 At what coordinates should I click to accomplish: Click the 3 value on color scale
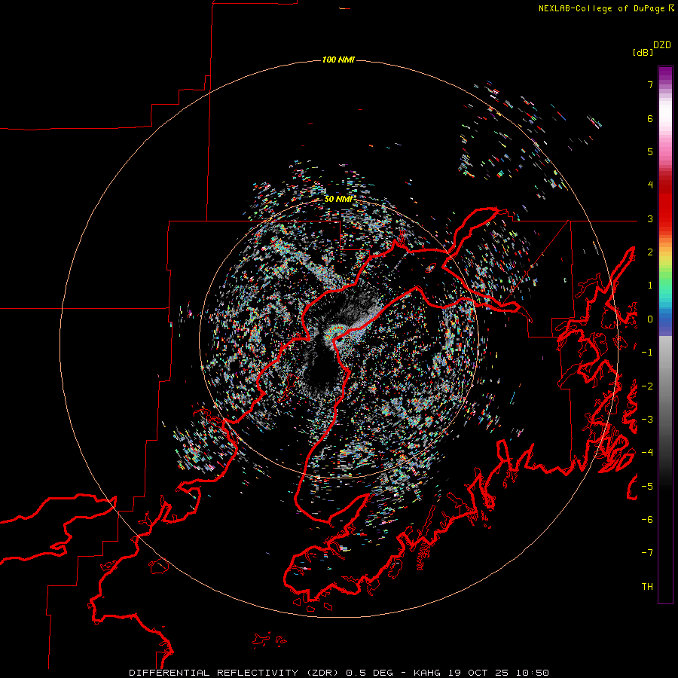tap(650, 218)
